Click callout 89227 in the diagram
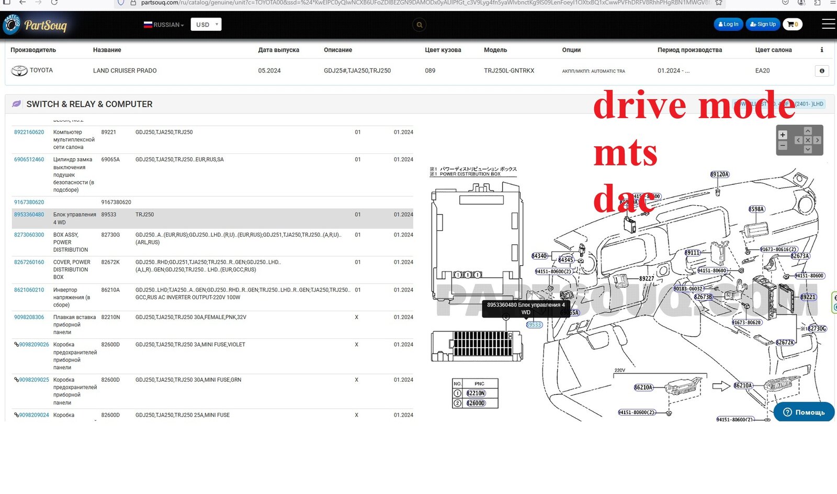This screenshot has height=494, width=837. coord(647,278)
